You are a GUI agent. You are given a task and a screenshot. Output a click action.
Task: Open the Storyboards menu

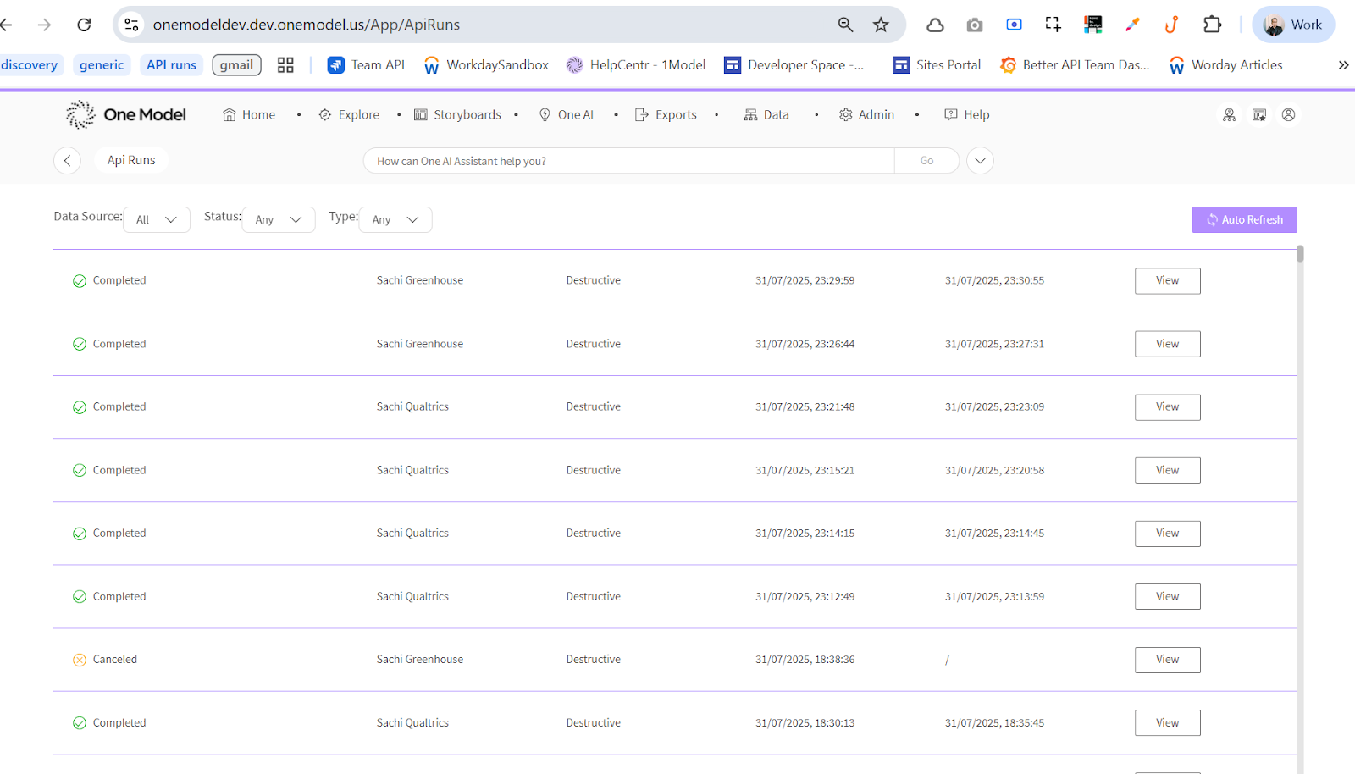click(x=458, y=114)
